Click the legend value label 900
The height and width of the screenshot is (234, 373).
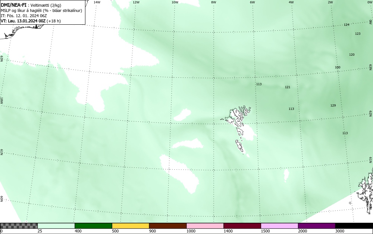pos(153,231)
